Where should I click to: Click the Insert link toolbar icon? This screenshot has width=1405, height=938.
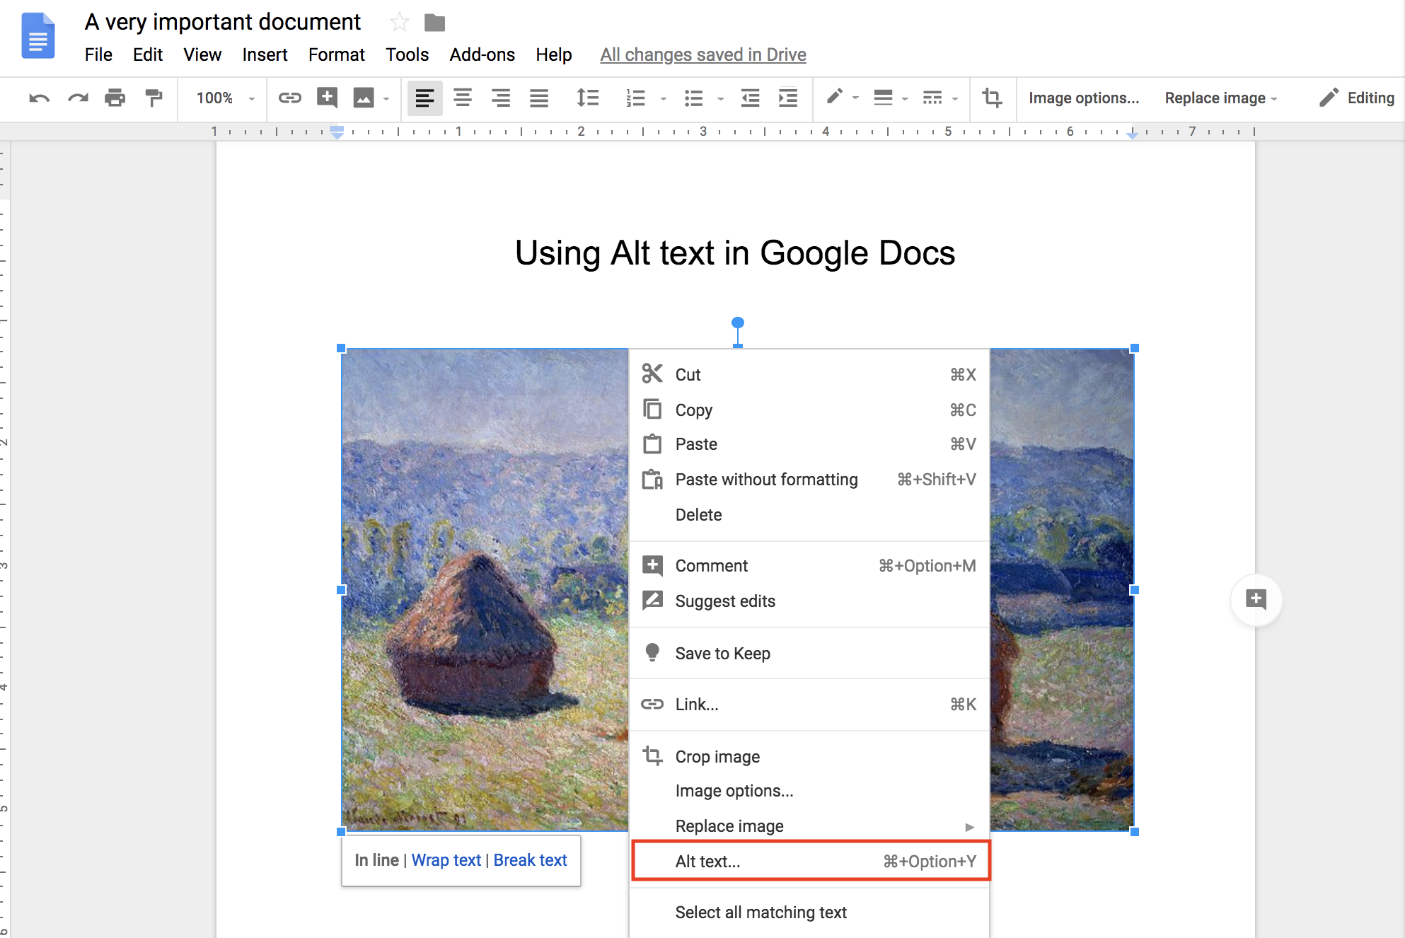click(289, 98)
